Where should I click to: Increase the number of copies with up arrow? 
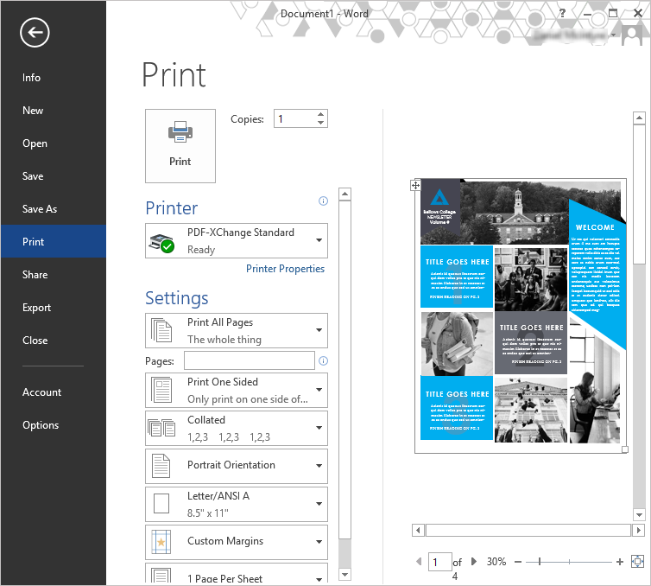tap(321, 114)
